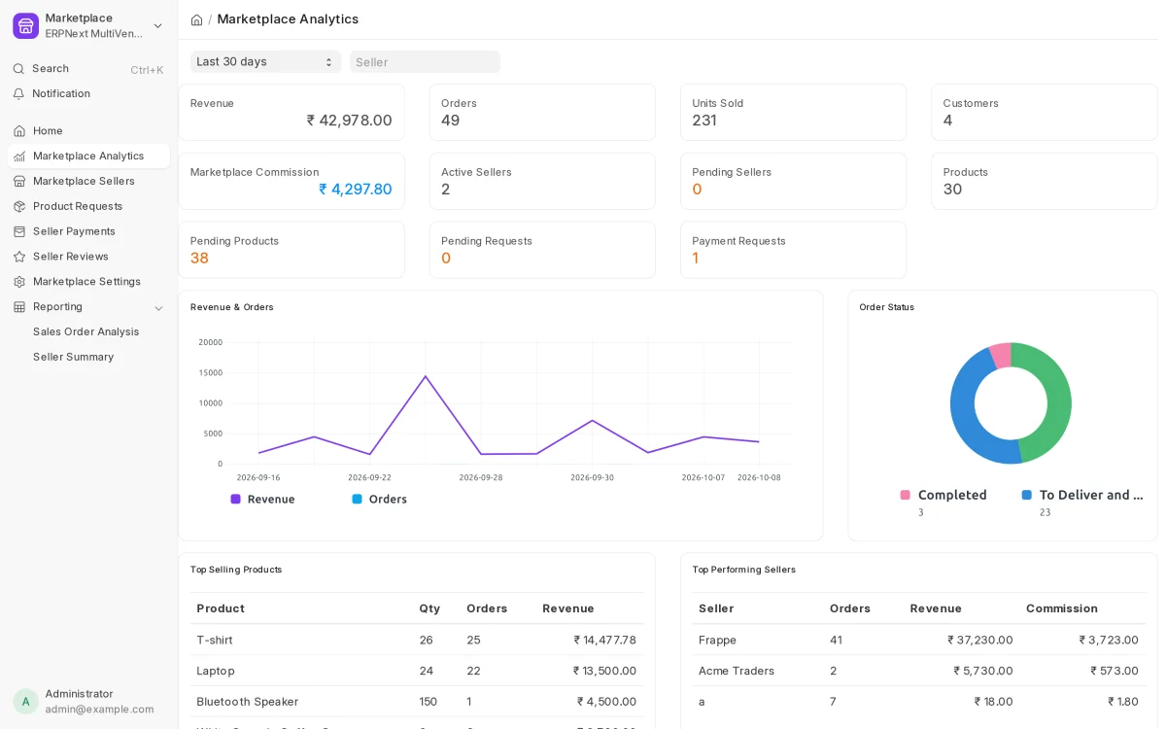Click the Seller Payments card icon
The width and height of the screenshot is (1166, 729).
[19, 231]
